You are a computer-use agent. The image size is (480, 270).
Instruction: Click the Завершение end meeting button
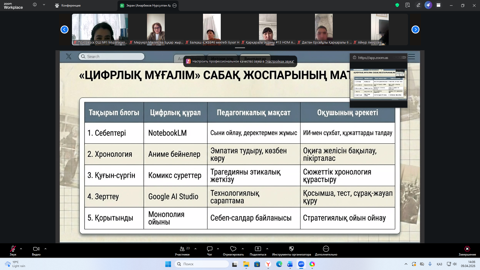point(467,249)
